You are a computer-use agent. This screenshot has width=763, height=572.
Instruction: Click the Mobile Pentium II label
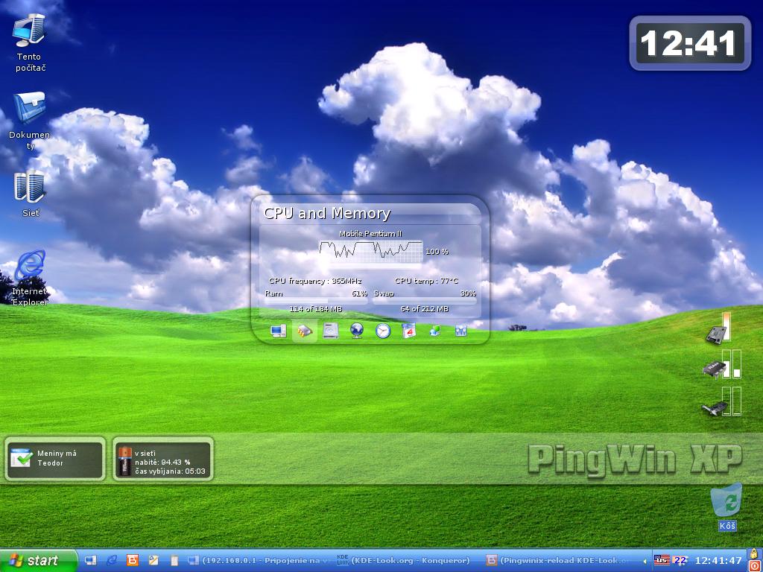pyautogui.click(x=370, y=233)
